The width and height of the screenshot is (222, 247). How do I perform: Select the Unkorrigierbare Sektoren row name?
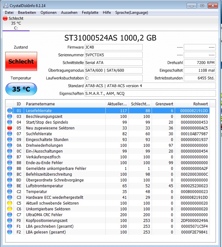48,209
